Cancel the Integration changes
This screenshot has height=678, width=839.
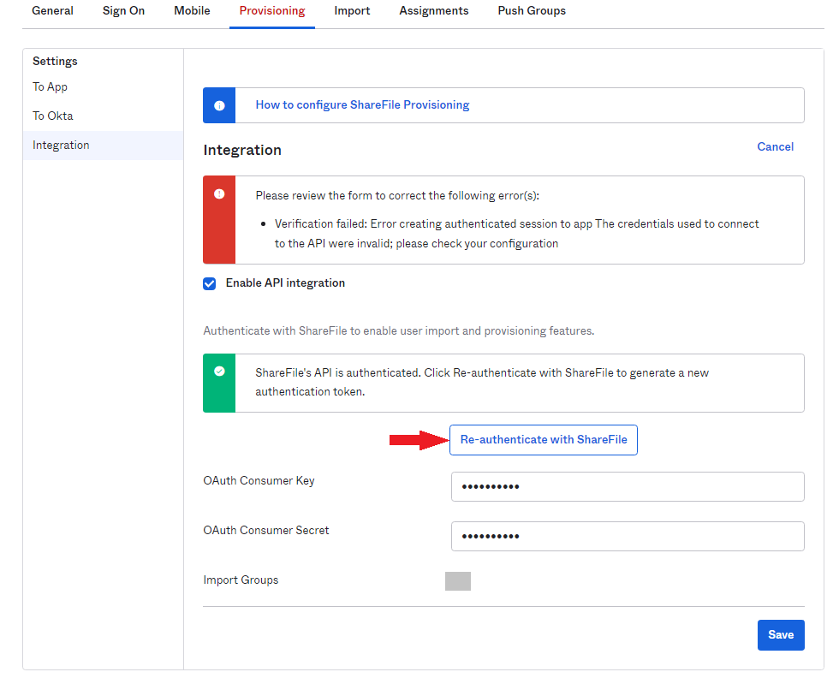coord(775,146)
